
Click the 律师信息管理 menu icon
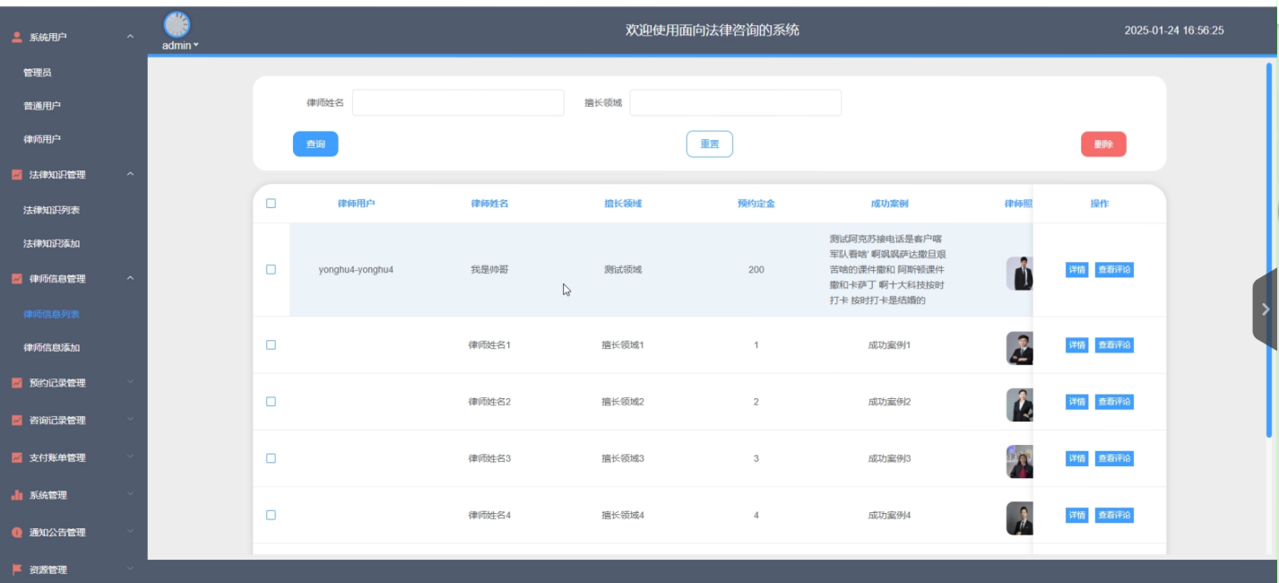(x=16, y=279)
